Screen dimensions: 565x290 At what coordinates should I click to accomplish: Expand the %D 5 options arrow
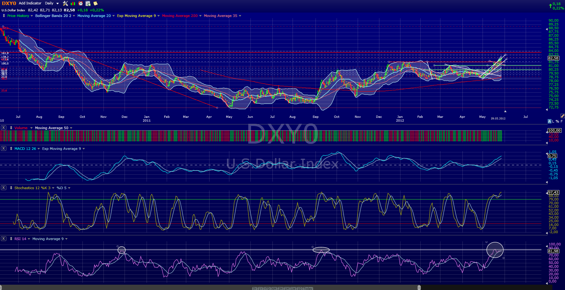click(x=69, y=188)
